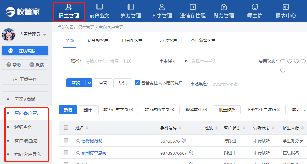This screenshot has height=164, width=307.
Task: Open 进销存管理 module in top navigation
Action: 193,11
